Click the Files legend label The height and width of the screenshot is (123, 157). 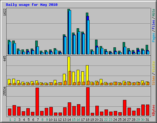[x=153, y=25]
